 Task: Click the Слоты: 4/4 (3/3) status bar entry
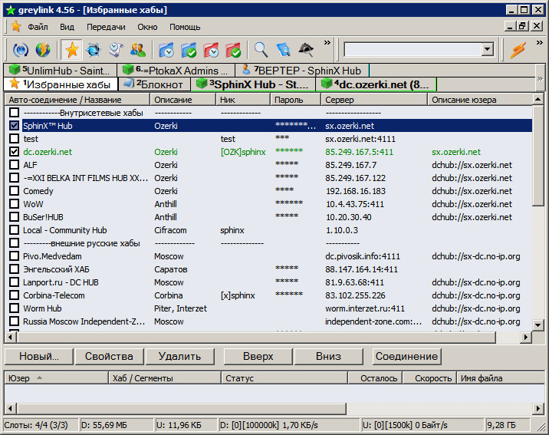[41, 425]
